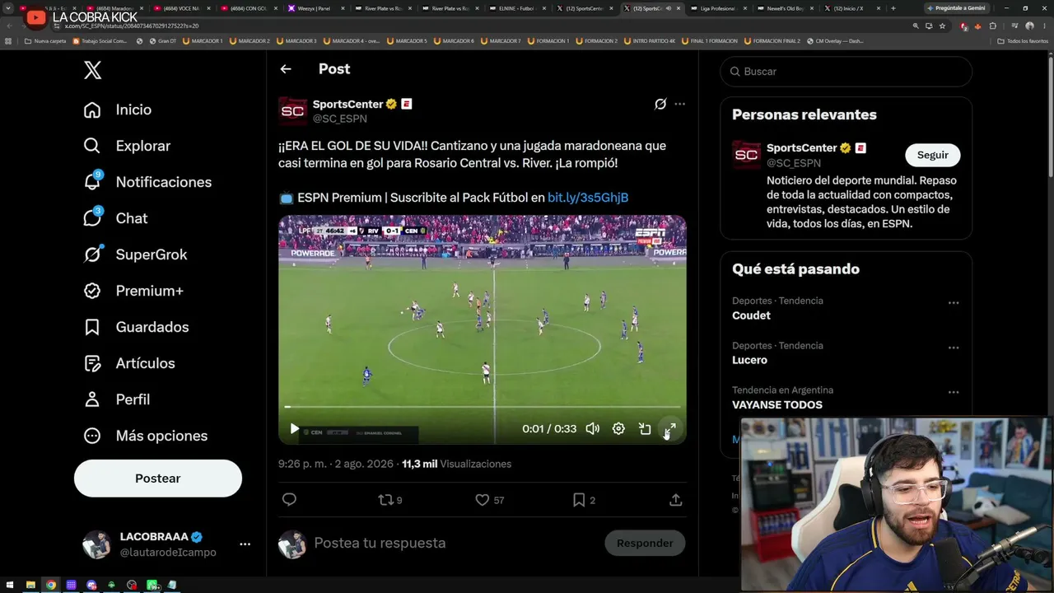Viewport: 1054px width, 593px height.
Task: Go to Inicio in the sidebar
Action: (118, 110)
